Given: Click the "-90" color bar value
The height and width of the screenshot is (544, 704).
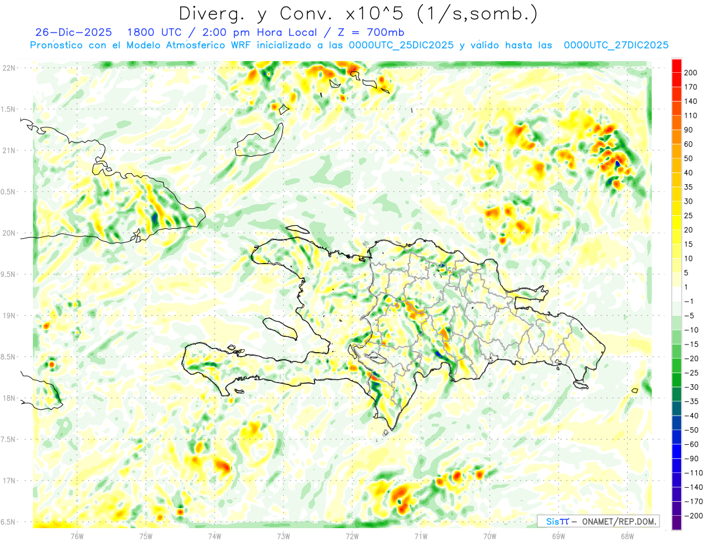Looking at the screenshot, I should [x=692, y=459].
